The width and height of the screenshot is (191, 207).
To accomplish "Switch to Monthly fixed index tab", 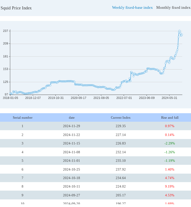I will 173,8.
